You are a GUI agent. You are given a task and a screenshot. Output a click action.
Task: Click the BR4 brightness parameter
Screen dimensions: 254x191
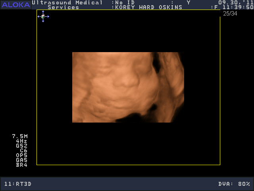21,165
